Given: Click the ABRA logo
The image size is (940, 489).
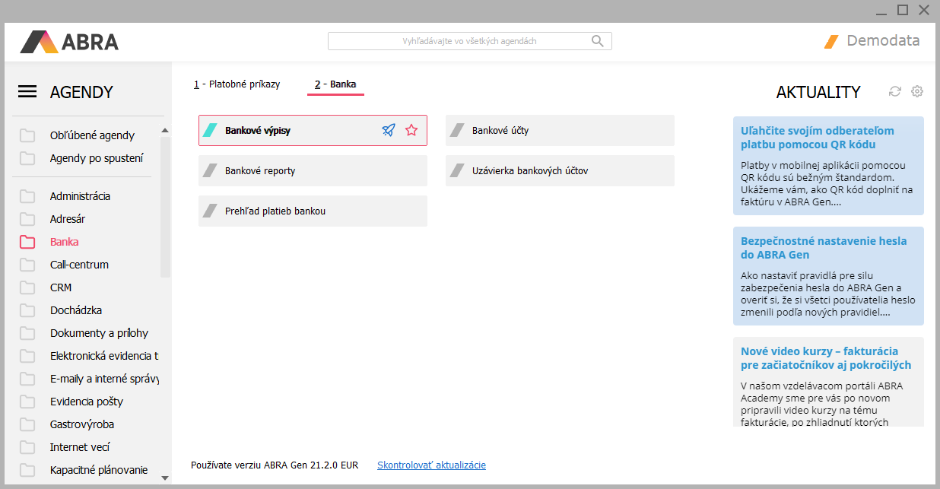Looking at the screenshot, I should tap(69, 41).
